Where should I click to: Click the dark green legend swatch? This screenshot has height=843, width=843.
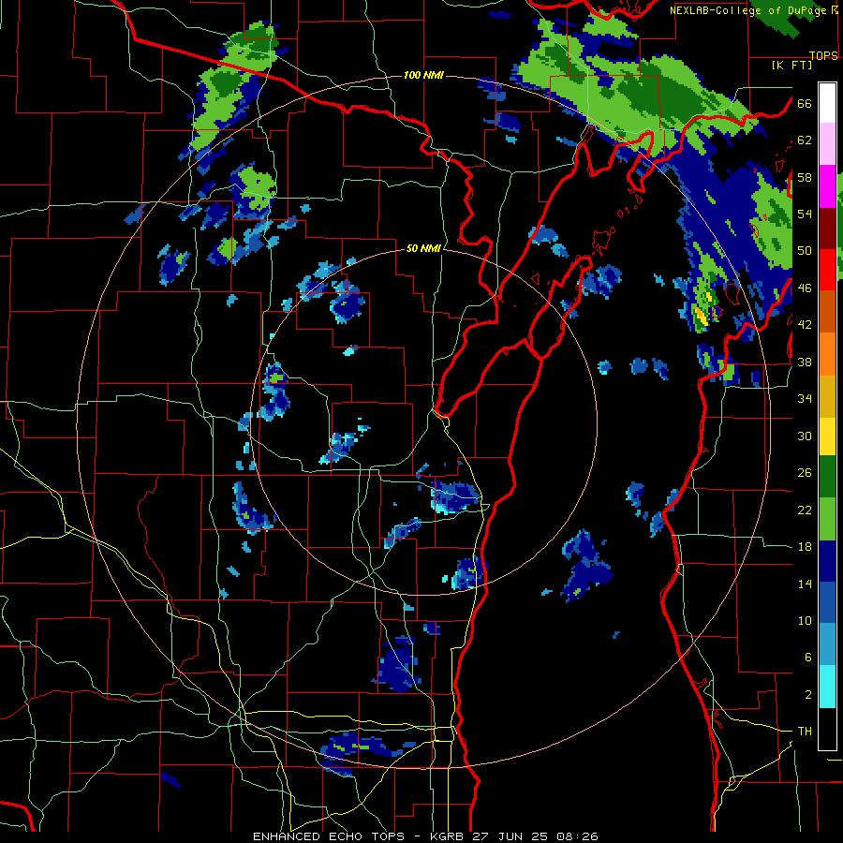[x=827, y=477]
